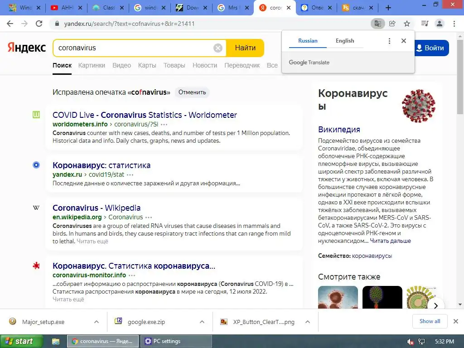The width and height of the screenshot is (464, 348).
Task: Open the Windows start button
Action: point(21,342)
